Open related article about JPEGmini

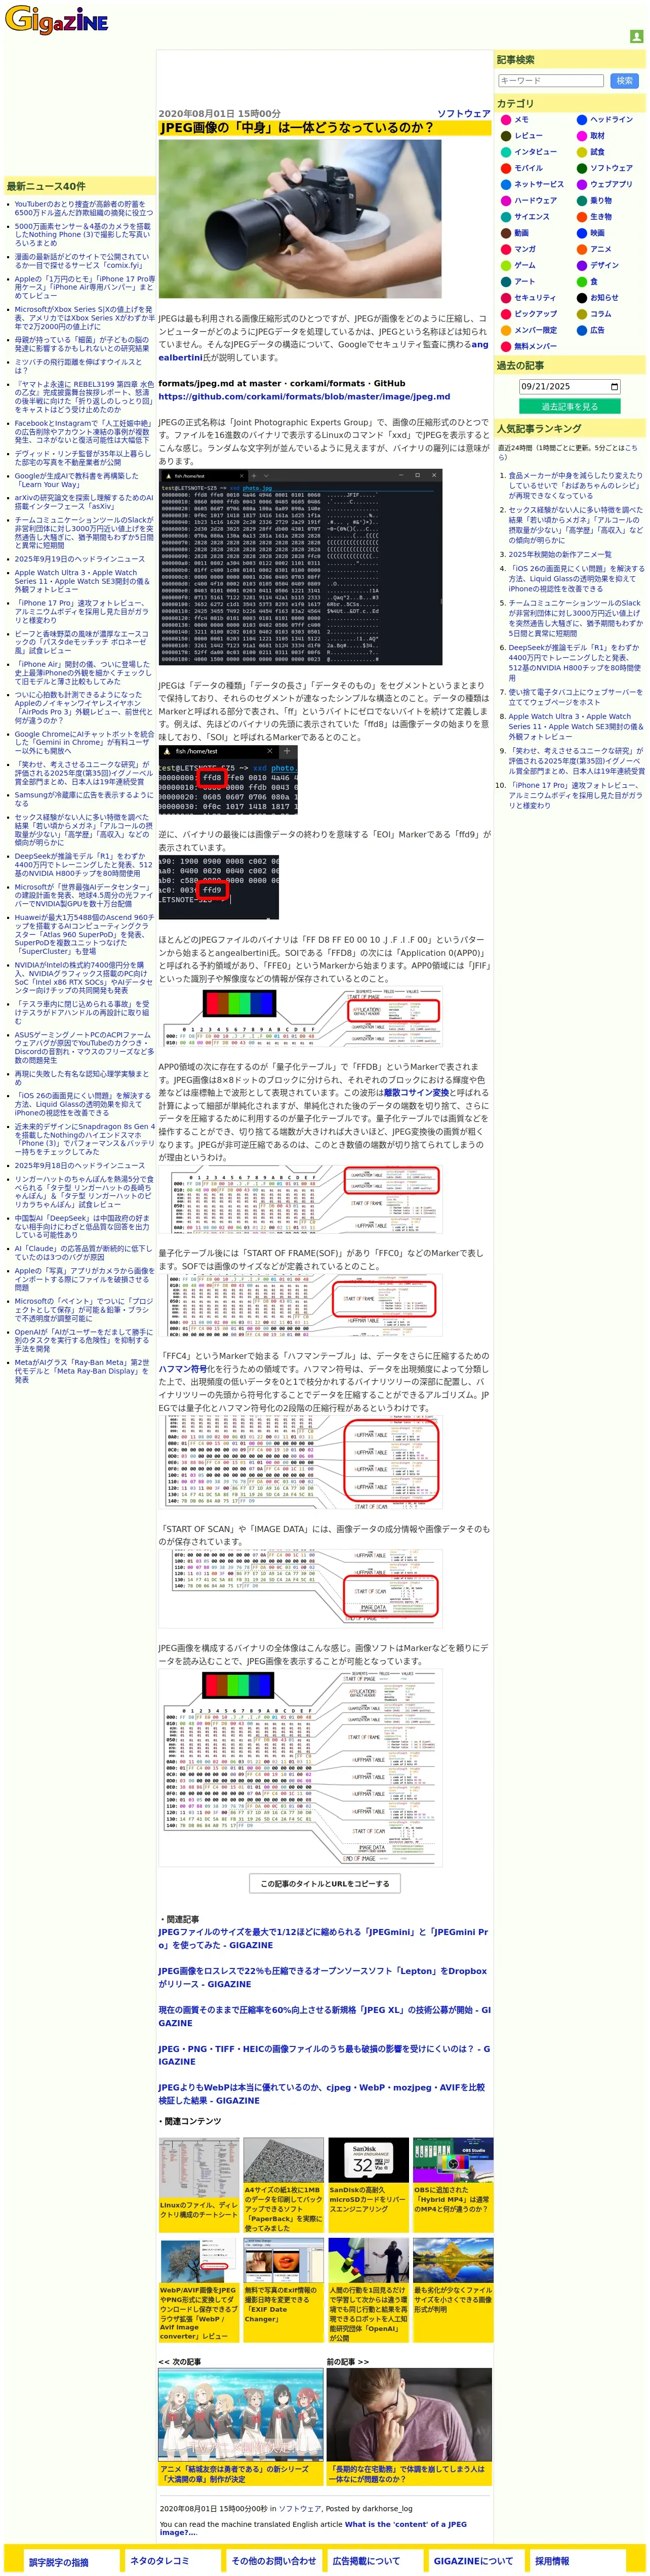tap(323, 1939)
